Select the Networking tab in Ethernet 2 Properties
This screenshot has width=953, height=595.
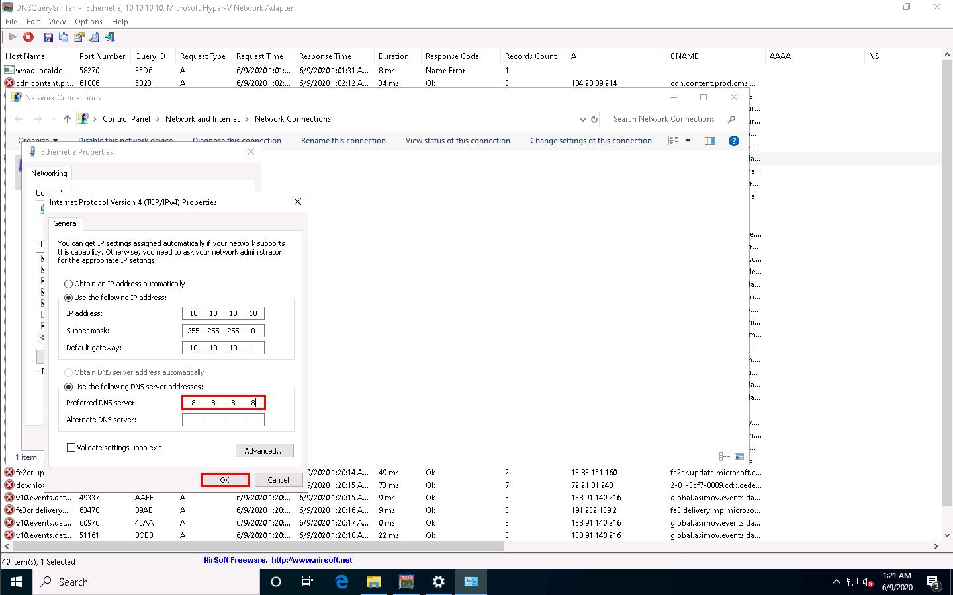(x=50, y=173)
